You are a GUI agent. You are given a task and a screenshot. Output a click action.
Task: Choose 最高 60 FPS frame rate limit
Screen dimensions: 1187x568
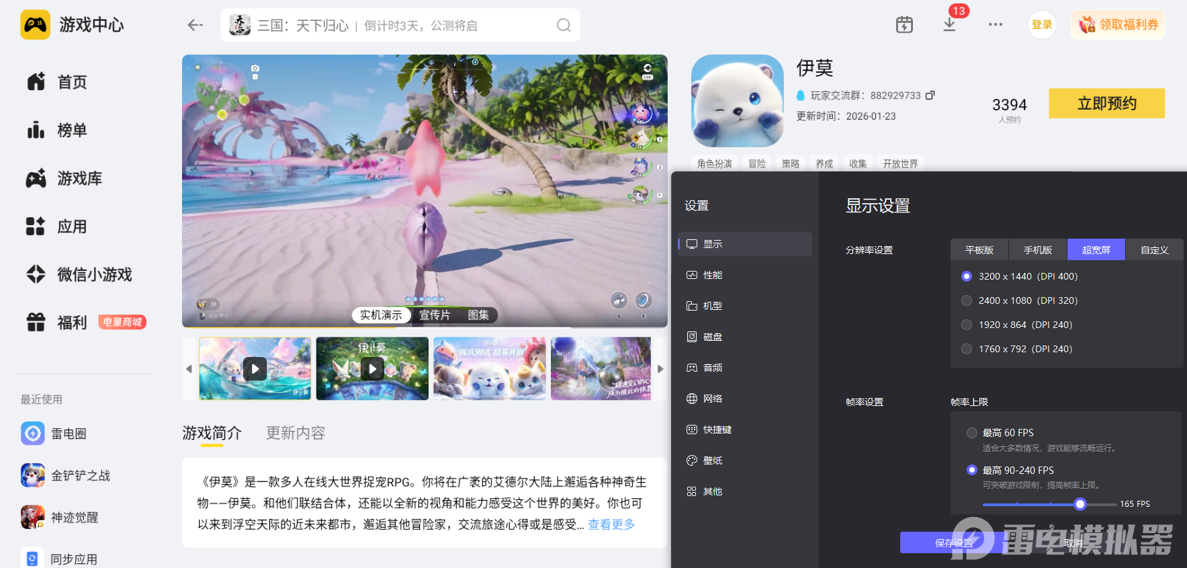(x=972, y=433)
